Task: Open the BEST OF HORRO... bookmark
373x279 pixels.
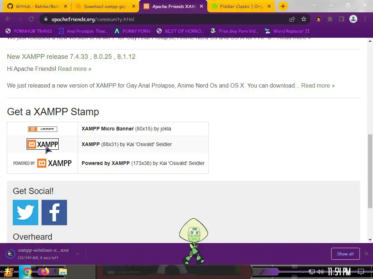Action: (180, 31)
